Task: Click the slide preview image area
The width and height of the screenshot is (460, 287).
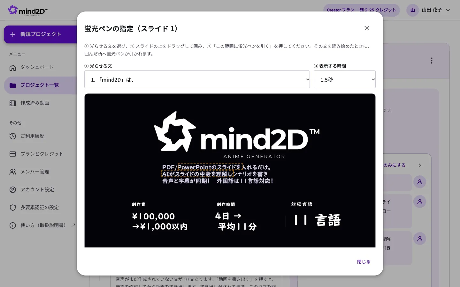Action: (x=230, y=171)
